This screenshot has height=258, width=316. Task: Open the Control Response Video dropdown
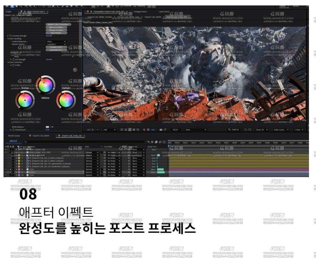point(56,42)
